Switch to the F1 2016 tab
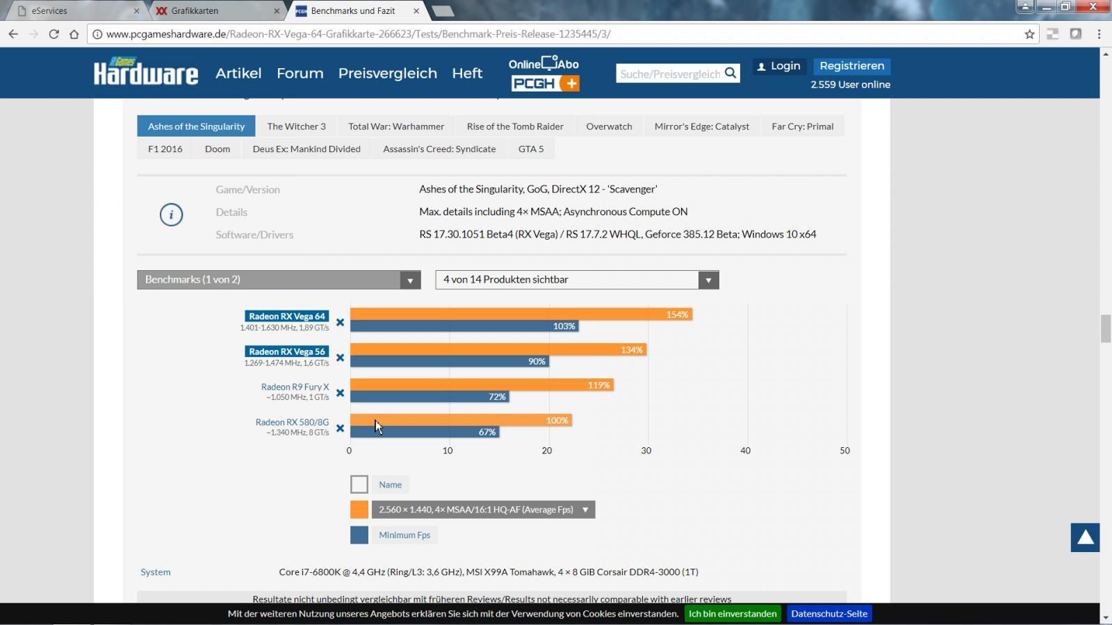Screen dimensions: 1112x625 tap(165, 149)
